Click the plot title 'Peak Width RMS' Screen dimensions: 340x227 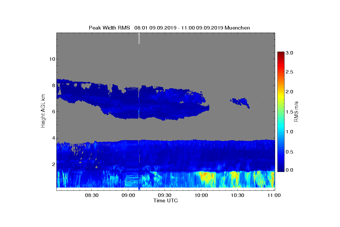pos(109,28)
